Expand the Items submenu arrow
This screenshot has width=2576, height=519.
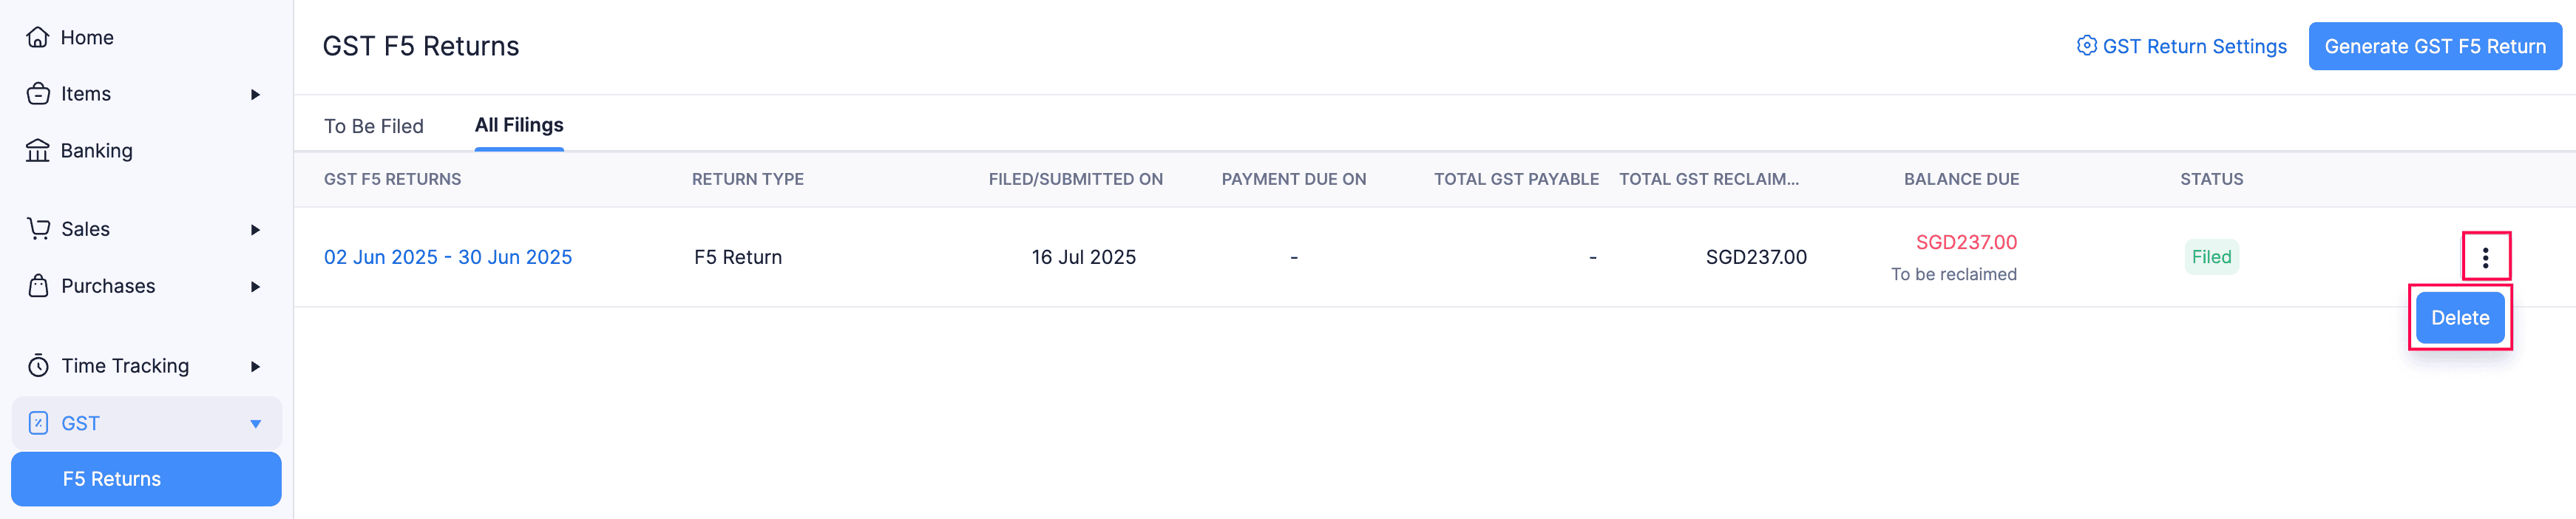pos(255,95)
